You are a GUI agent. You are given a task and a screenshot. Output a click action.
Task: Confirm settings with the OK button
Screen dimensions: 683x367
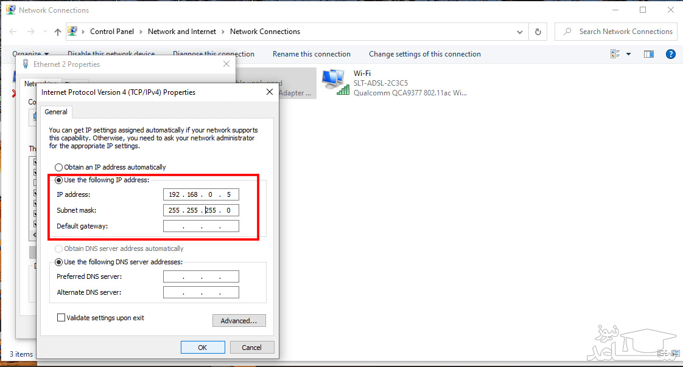click(203, 348)
